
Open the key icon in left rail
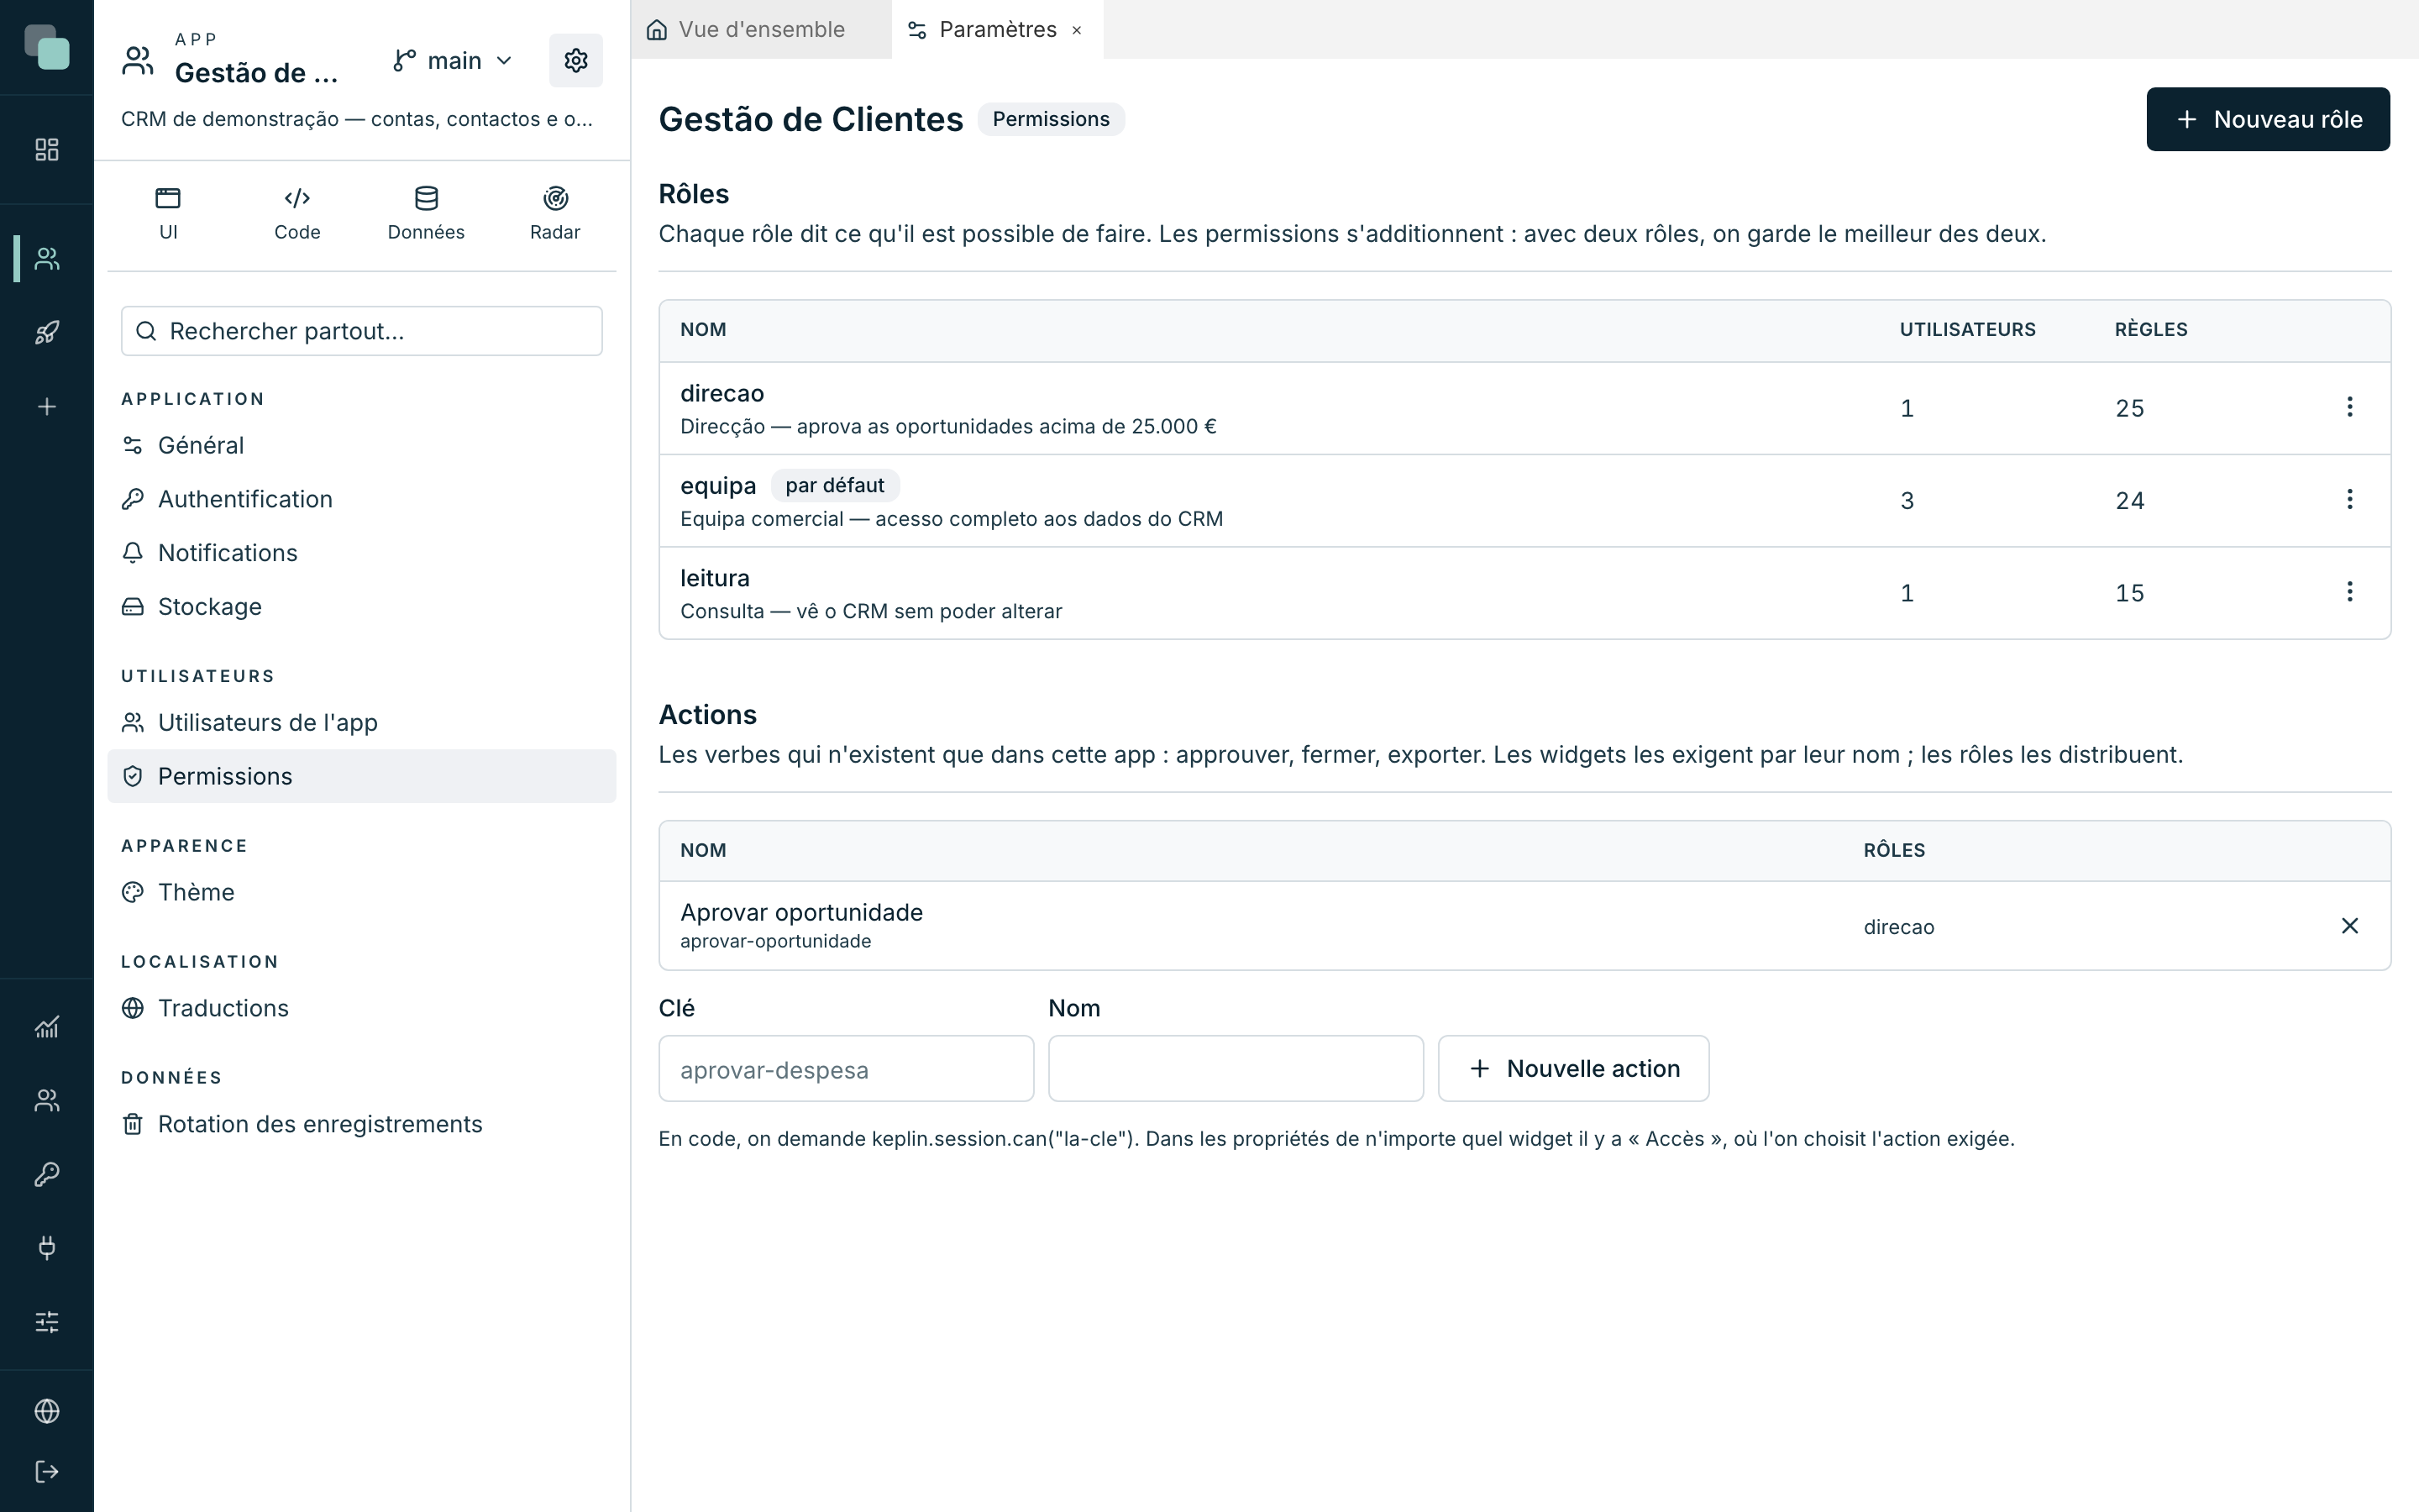point(47,1174)
